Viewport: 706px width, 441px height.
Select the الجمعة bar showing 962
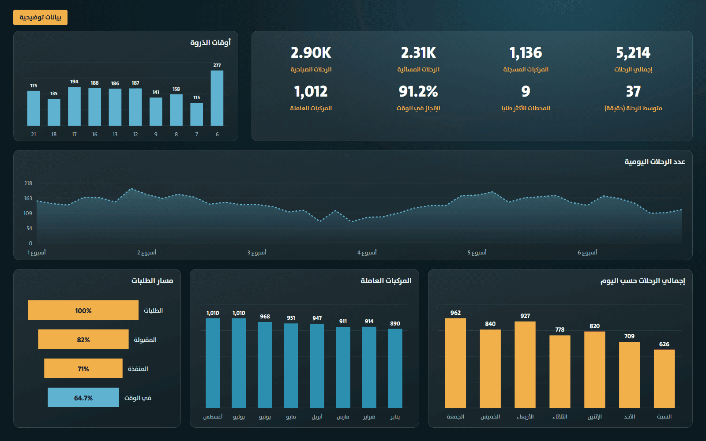pyautogui.click(x=455, y=363)
